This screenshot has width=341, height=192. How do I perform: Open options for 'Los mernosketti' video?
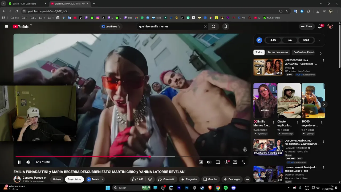tap(323, 168)
